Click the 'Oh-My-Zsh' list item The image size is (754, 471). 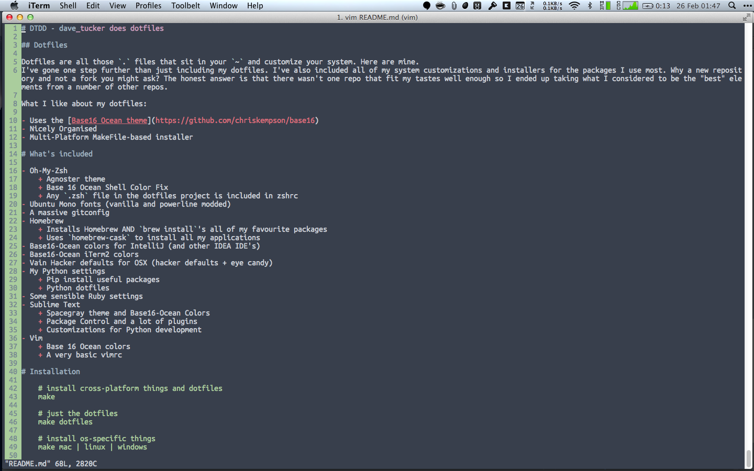pyautogui.click(x=49, y=171)
